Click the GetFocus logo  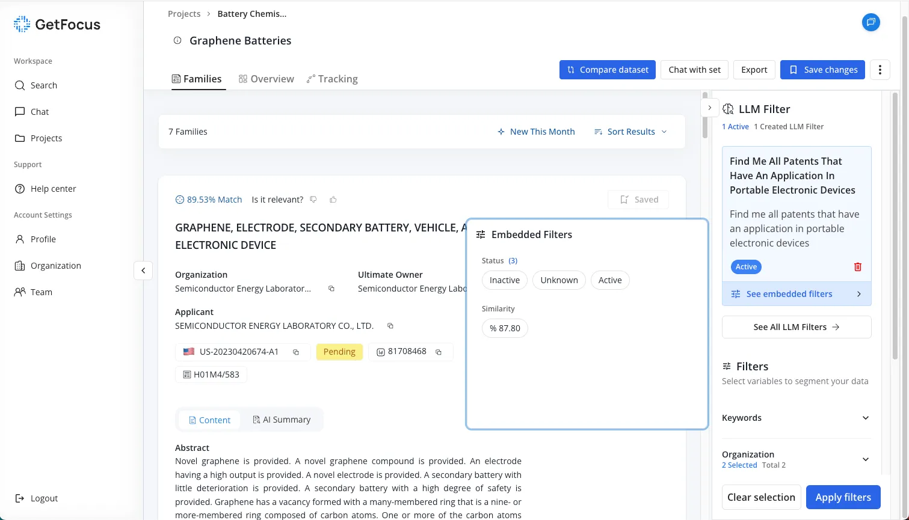pyautogui.click(x=57, y=24)
